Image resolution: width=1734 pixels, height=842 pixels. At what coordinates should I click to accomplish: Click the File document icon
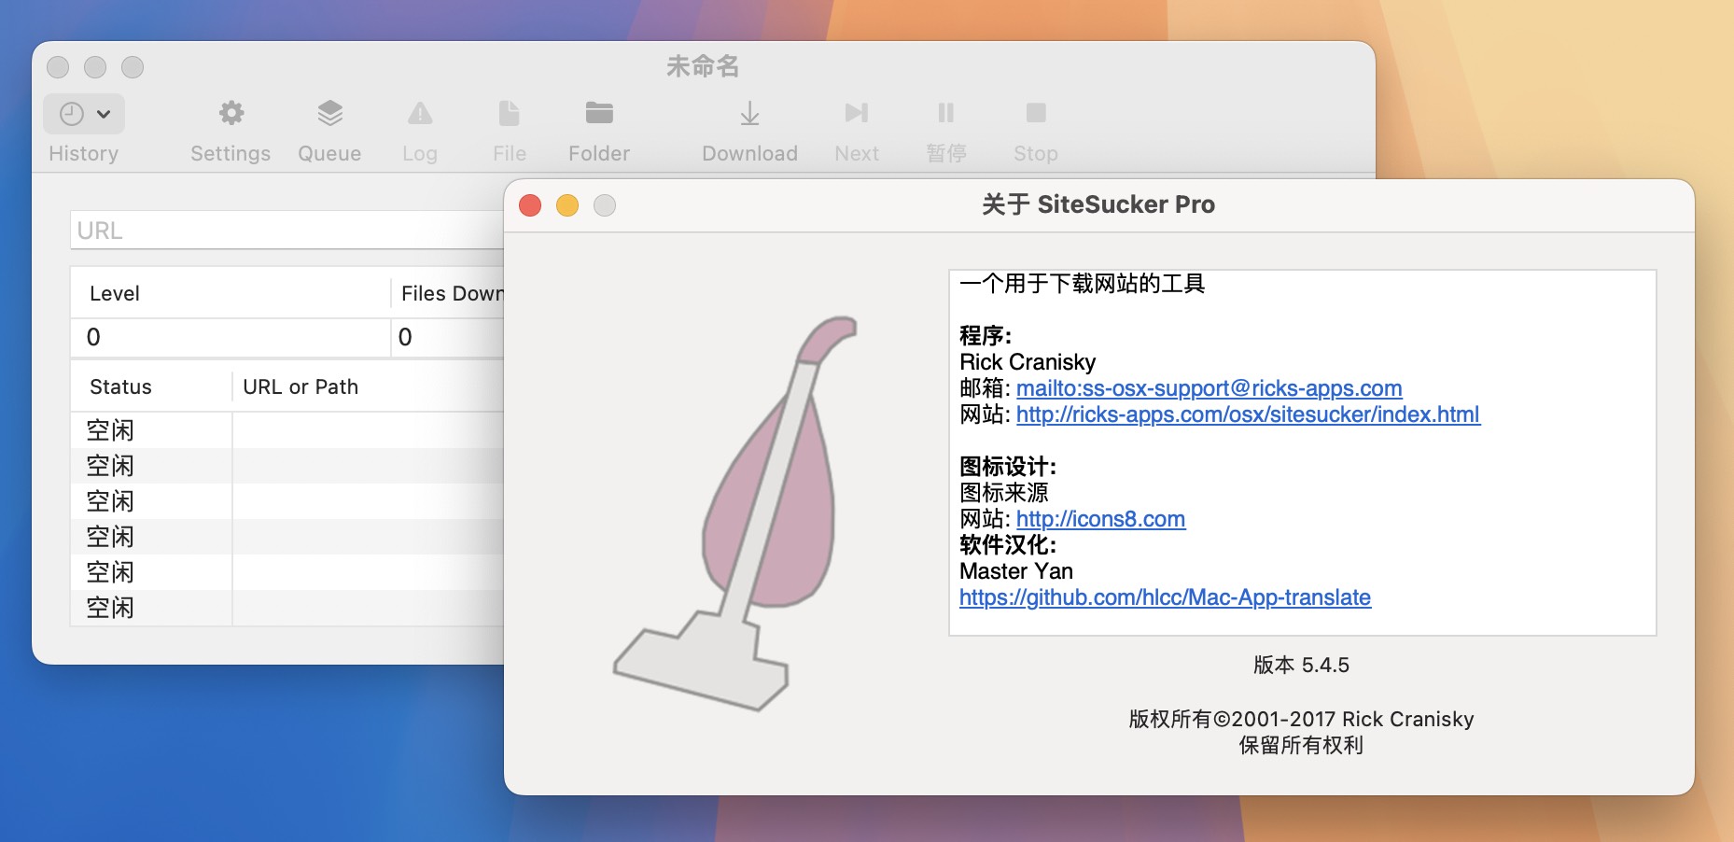pyautogui.click(x=510, y=114)
